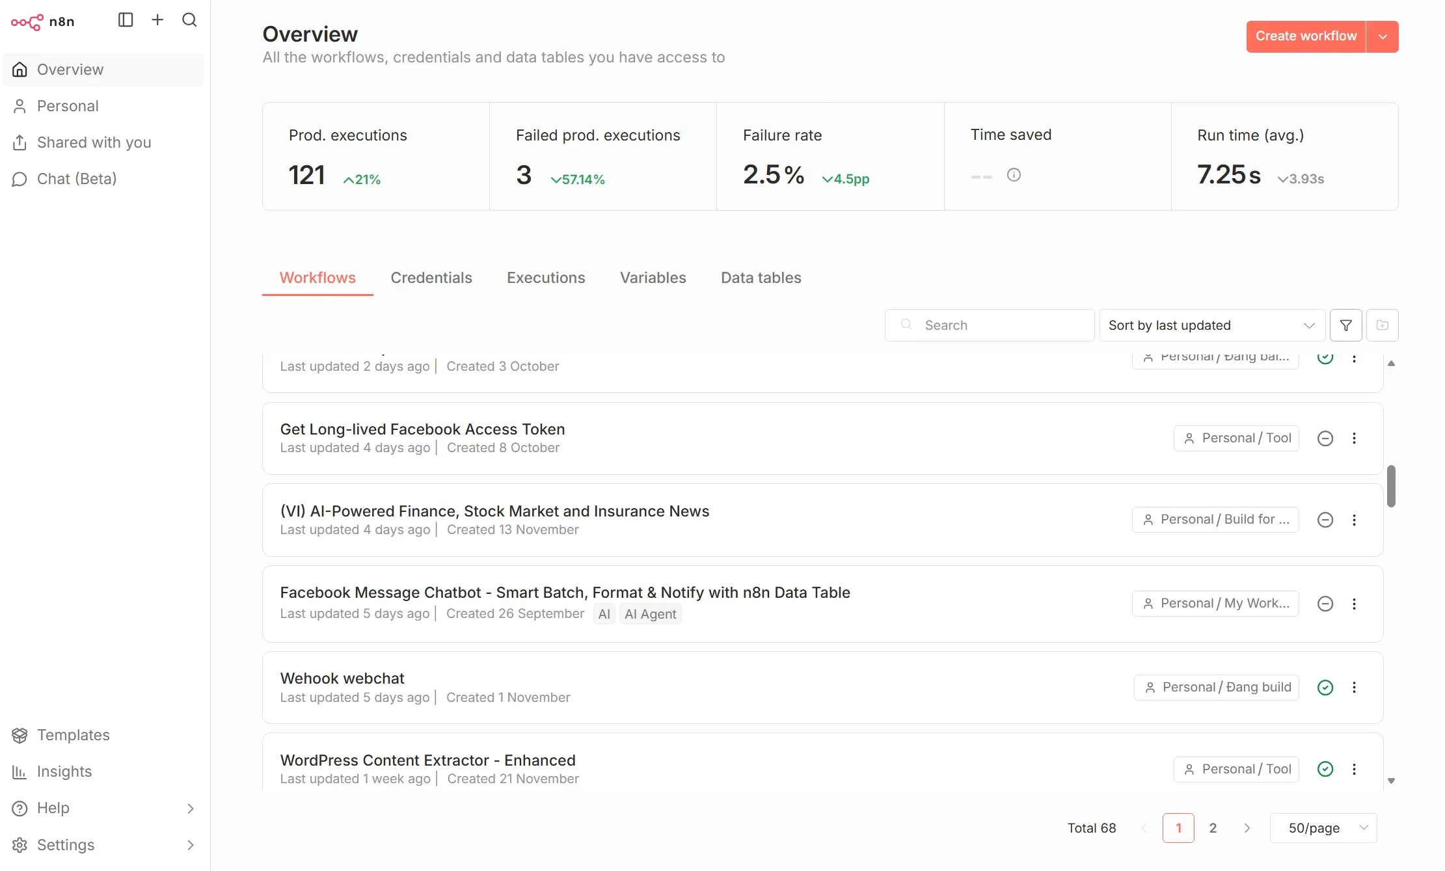The height and width of the screenshot is (871, 1445).
Task: Click the add folder icon button
Action: tap(1383, 325)
